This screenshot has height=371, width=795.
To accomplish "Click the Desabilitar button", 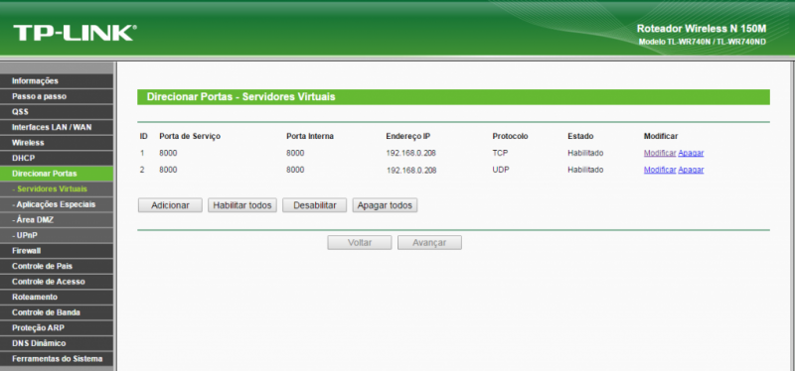I will 315,205.
